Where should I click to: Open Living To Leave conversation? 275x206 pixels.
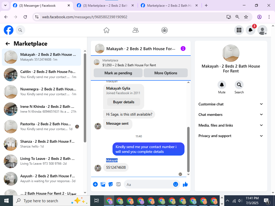click(42, 161)
